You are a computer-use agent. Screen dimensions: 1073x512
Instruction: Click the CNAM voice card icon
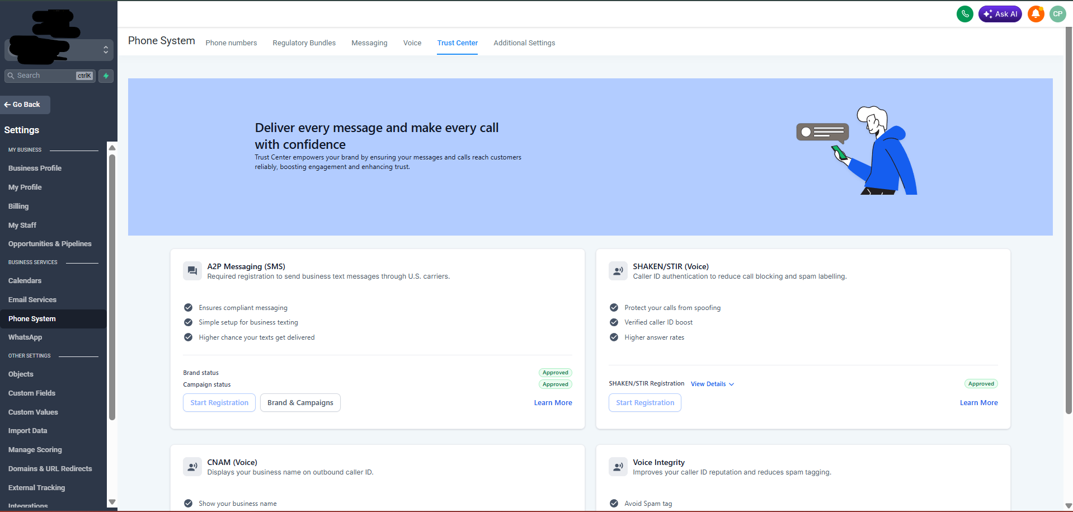[x=192, y=467]
